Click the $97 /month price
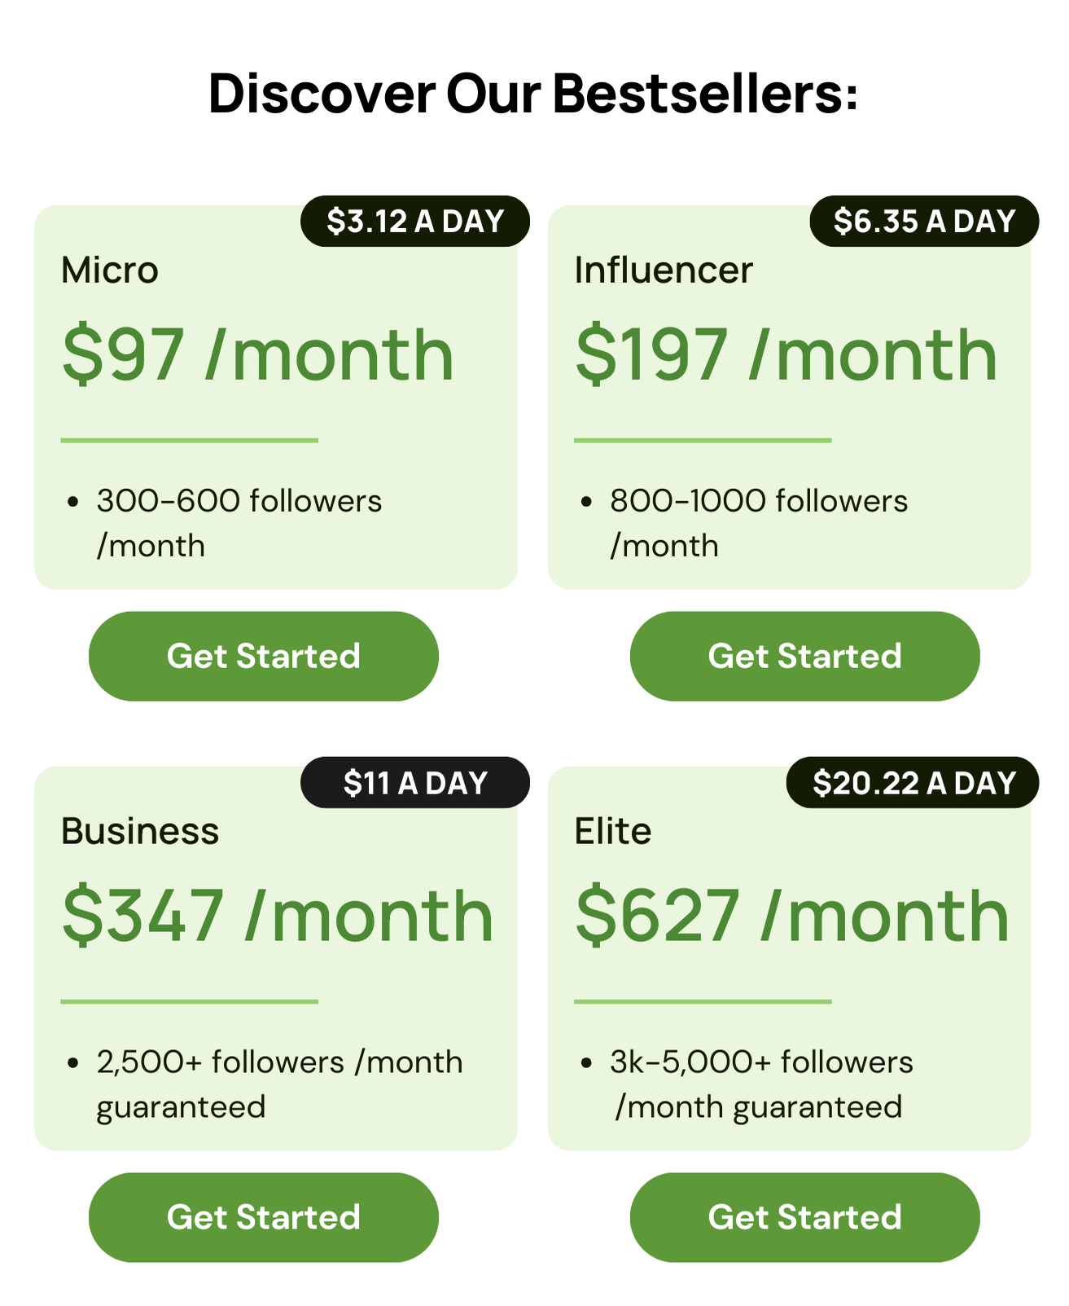The width and height of the screenshot is (1069, 1306). click(x=257, y=355)
